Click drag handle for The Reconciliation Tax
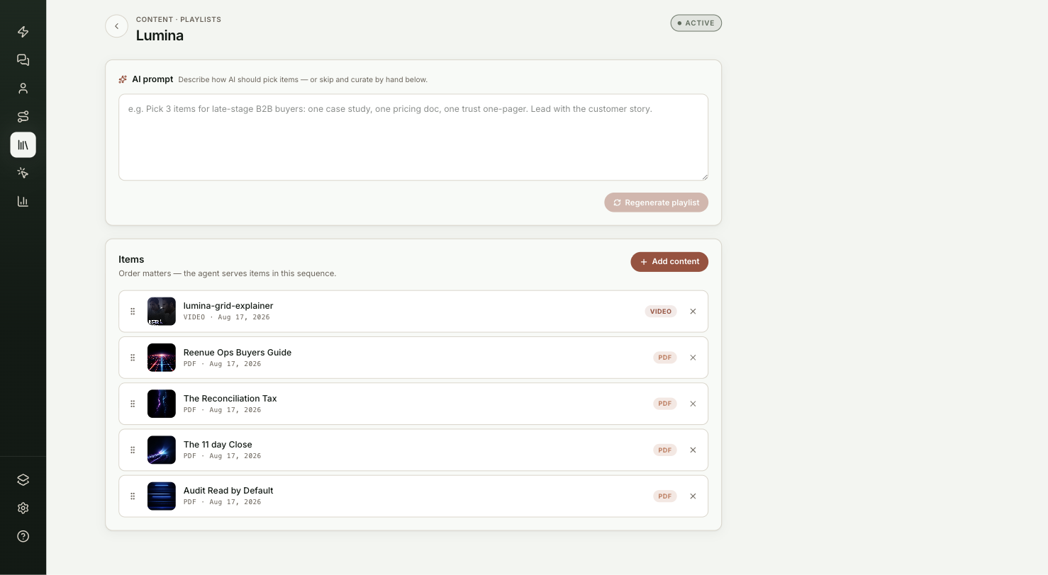Image resolution: width=1048 pixels, height=575 pixels. point(133,404)
